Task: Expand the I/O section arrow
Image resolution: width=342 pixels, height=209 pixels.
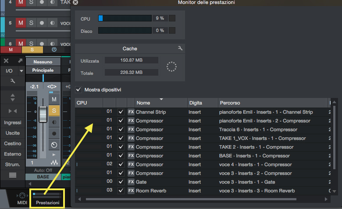Action: 21,71
